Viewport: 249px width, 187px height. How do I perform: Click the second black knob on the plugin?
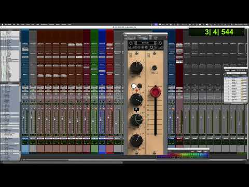[x=136, y=100]
